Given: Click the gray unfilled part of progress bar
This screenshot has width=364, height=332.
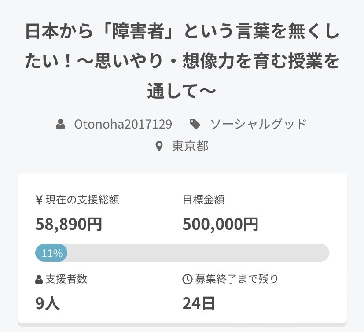Looking at the screenshot, I should [x=198, y=253].
